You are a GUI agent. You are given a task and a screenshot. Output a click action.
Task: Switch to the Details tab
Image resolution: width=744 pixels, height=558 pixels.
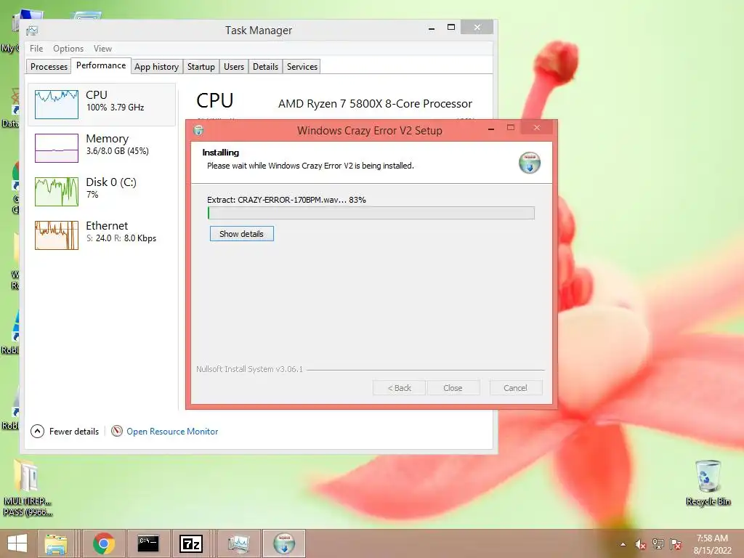[x=265, y=66]
